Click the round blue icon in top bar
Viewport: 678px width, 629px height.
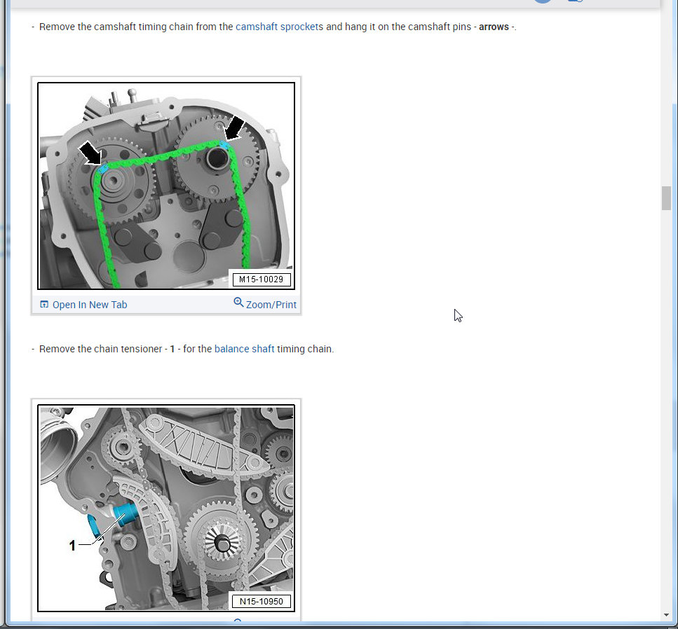[x=543, y=1]
